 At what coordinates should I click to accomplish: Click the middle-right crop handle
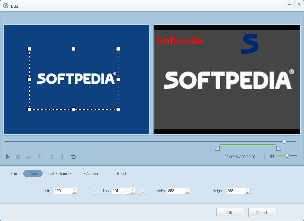pyautogui.click(x=118, y=79)
